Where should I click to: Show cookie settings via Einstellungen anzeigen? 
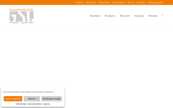coord(52,98)
